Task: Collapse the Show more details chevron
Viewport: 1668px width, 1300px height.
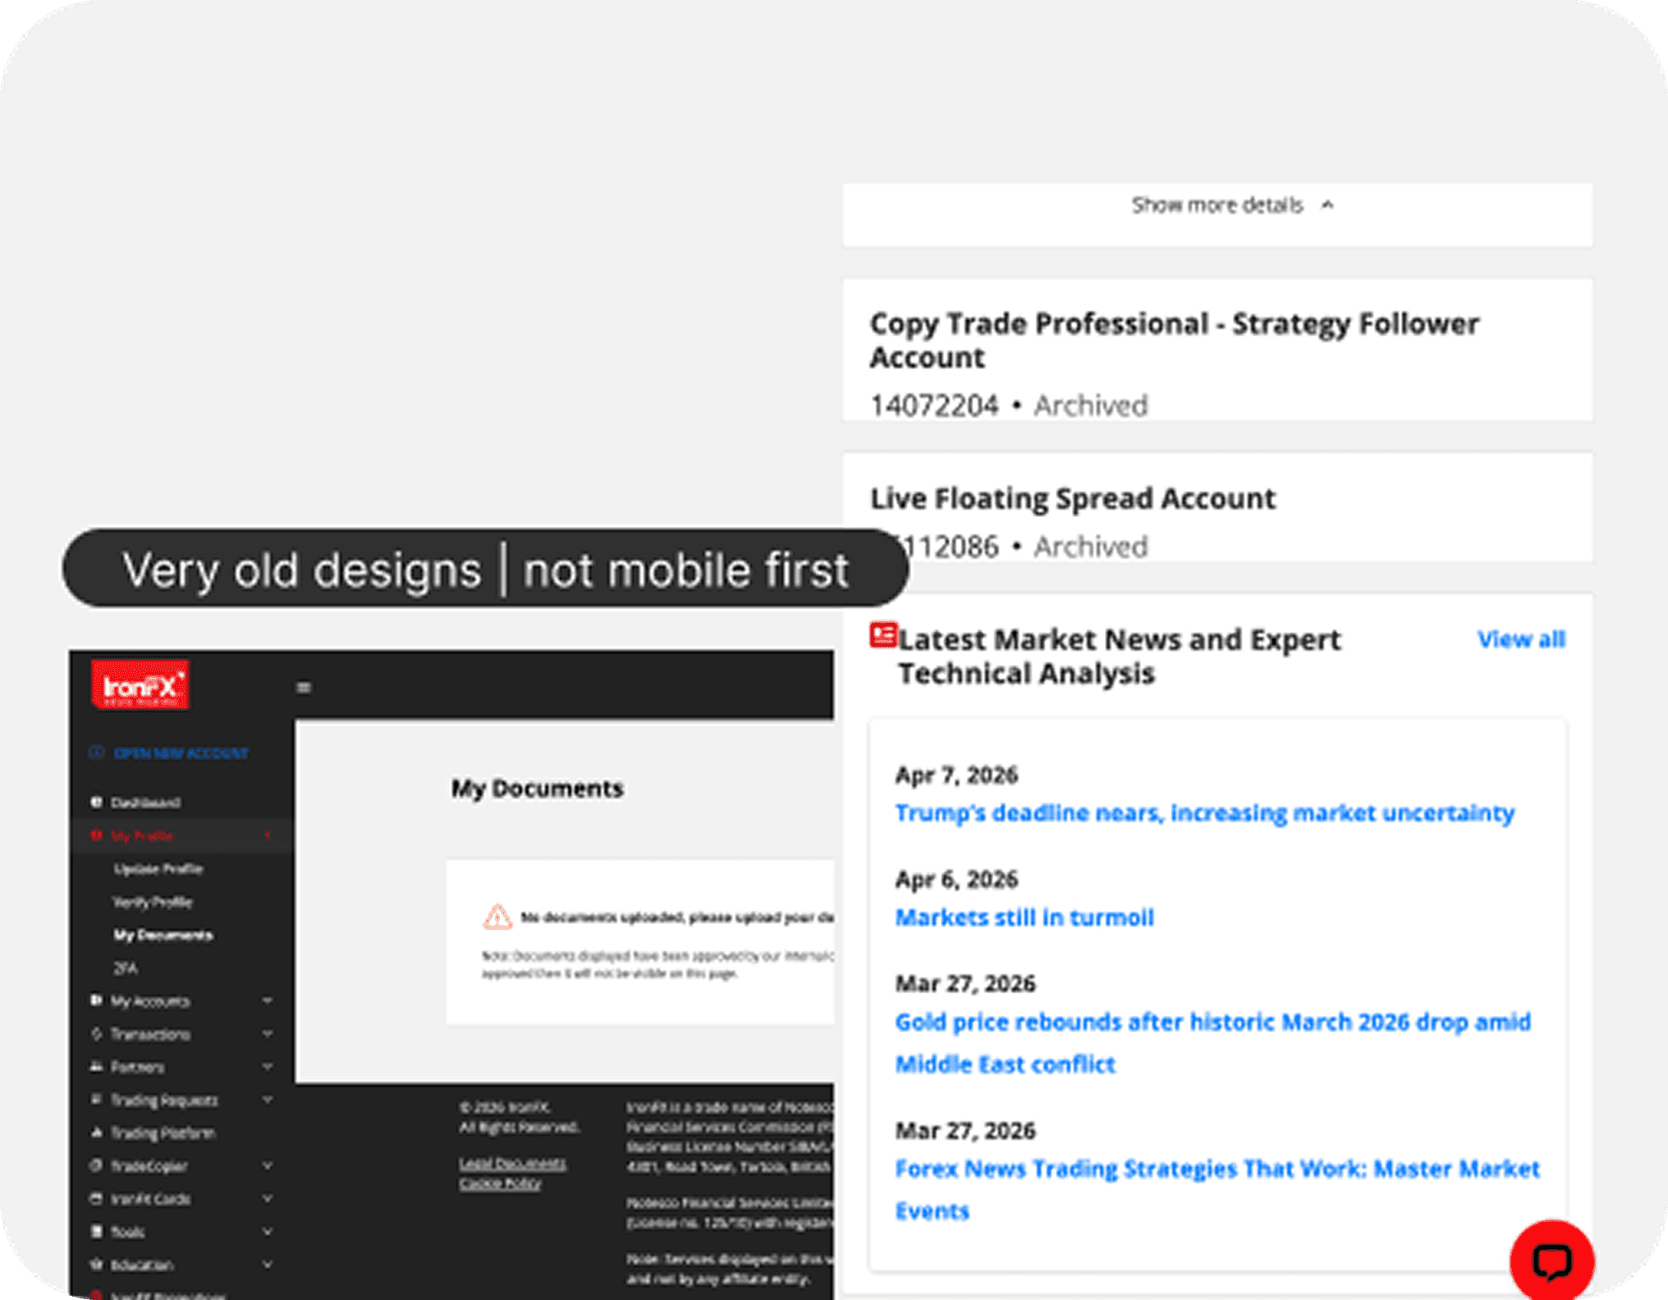Action: click(1327, 205)
